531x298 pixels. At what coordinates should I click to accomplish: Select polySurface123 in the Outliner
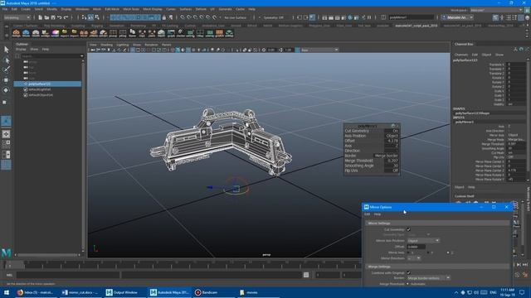pyautogui.click(x=47, y=84)
